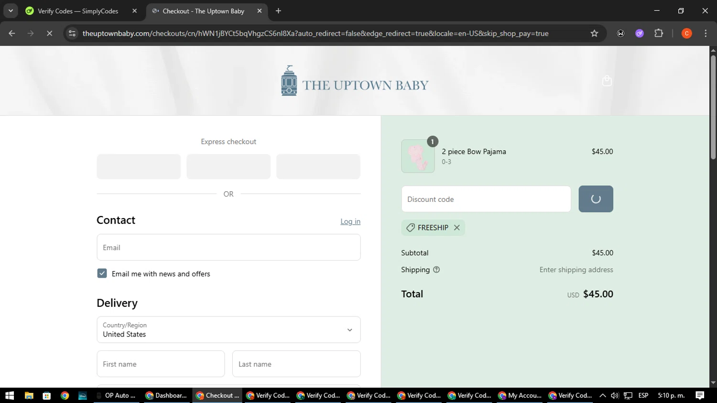Click the $45.00 total amount
This screenshot has height=403, width=717.
(598, 294)
